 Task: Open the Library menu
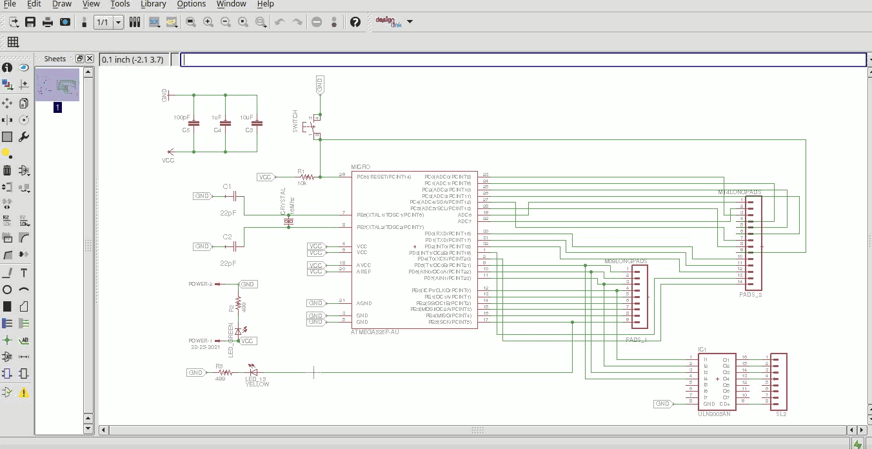click(153, 4)
